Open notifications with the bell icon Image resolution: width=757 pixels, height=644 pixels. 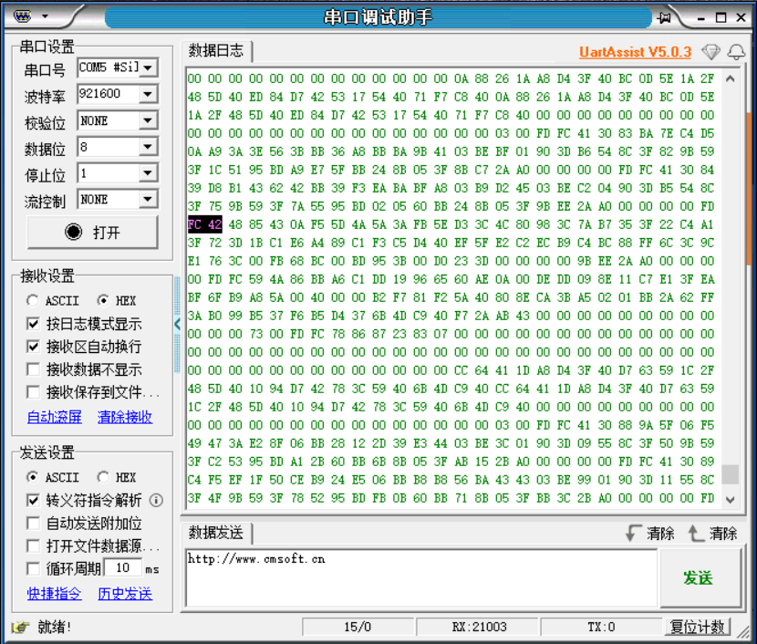pyautogui.click(x=735, y=52)
